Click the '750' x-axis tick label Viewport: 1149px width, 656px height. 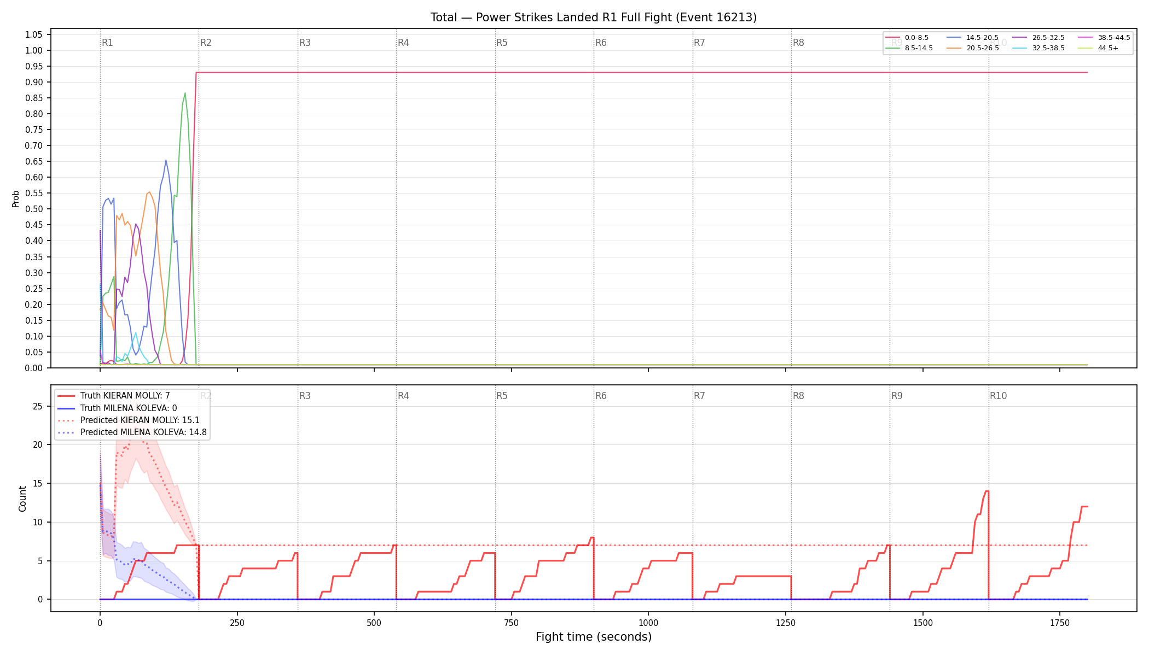[512, 623]
